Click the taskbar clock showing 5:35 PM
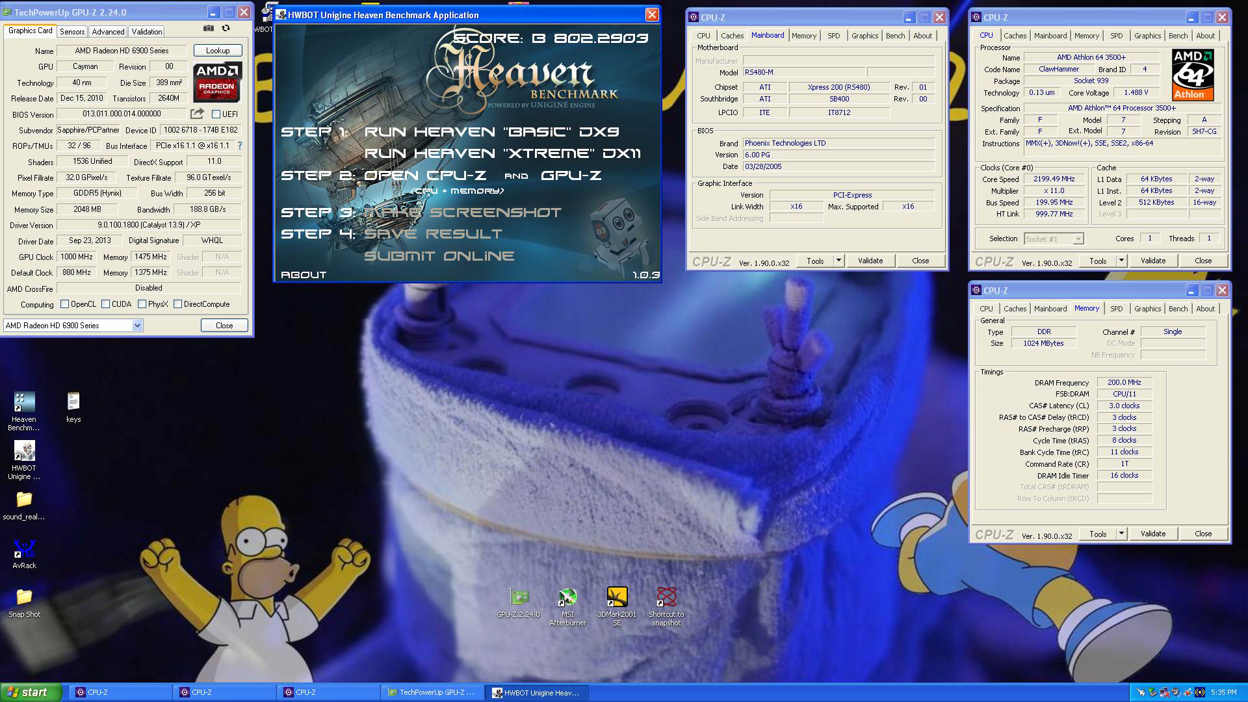This screenshot has width=1248, height=702. click(x=1223, y=693)
